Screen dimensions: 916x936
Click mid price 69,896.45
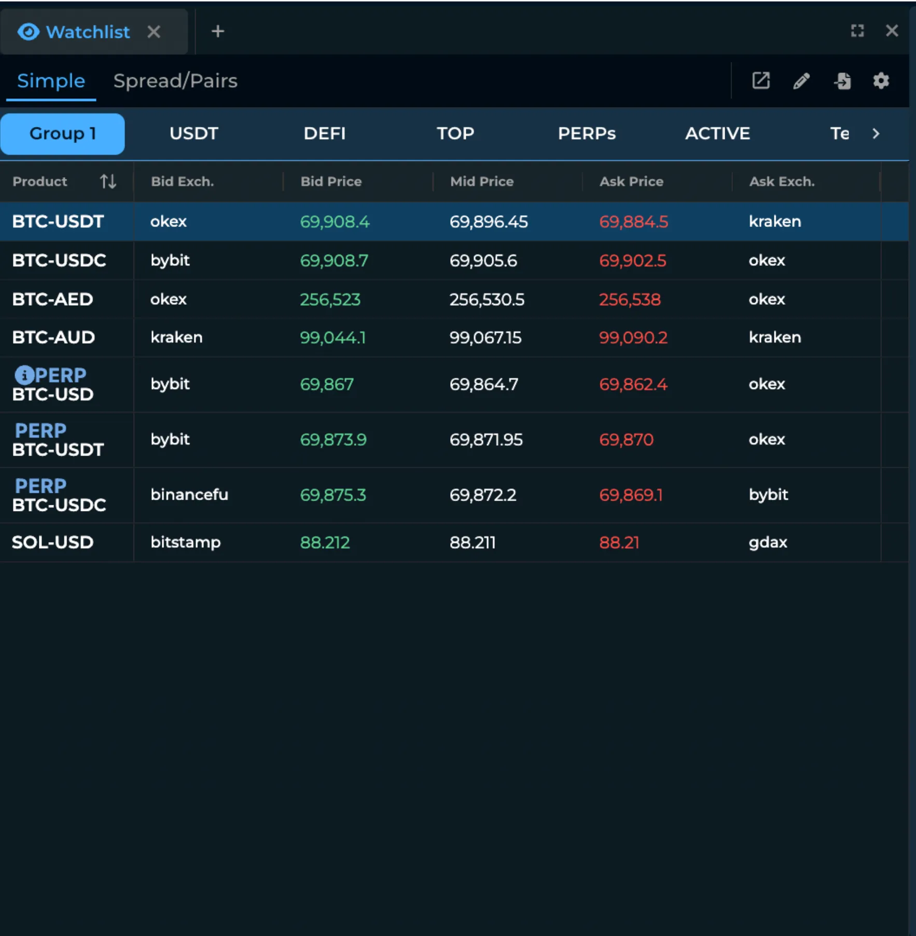[x=489, y=222]
